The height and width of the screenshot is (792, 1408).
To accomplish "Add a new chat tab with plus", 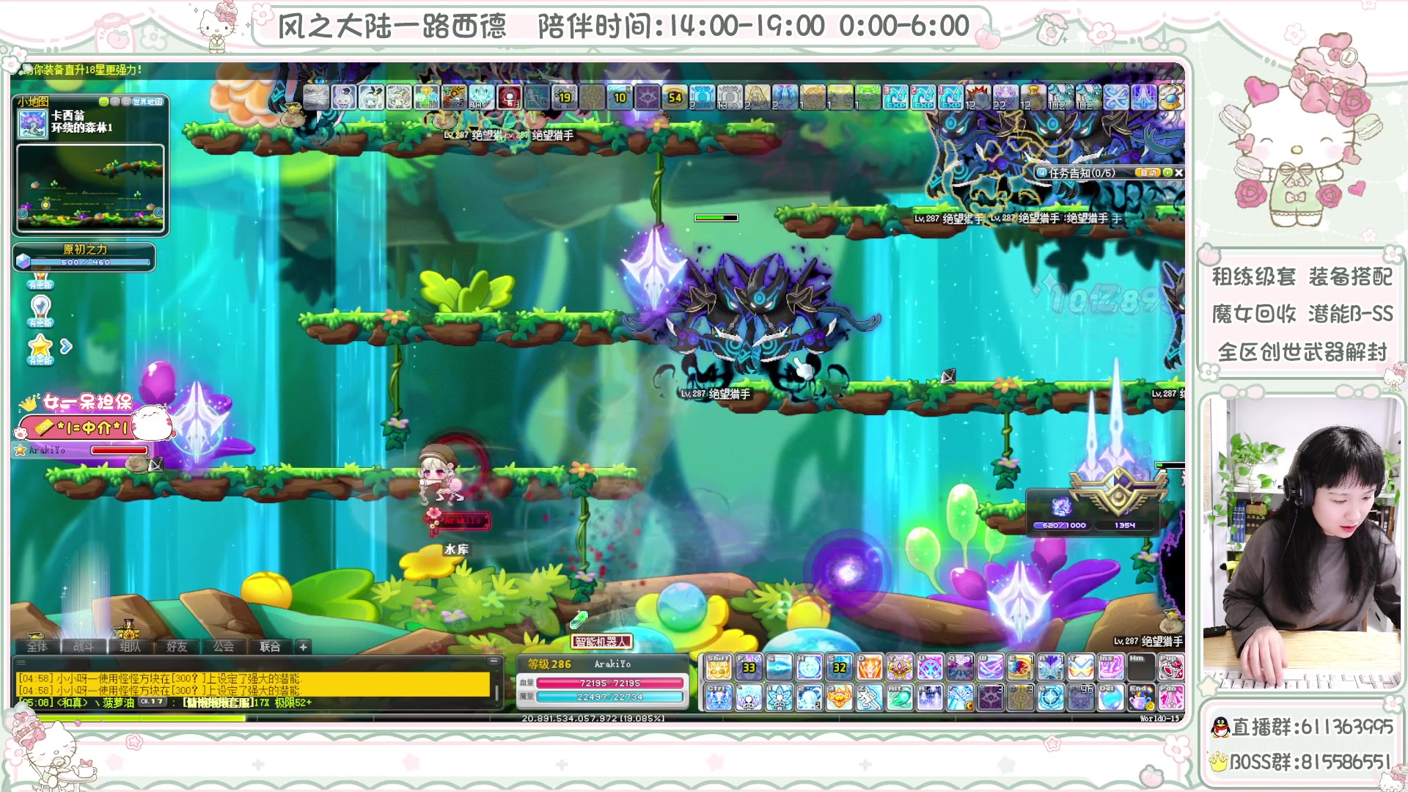I will pyautogui.click(x=303, y=647).
